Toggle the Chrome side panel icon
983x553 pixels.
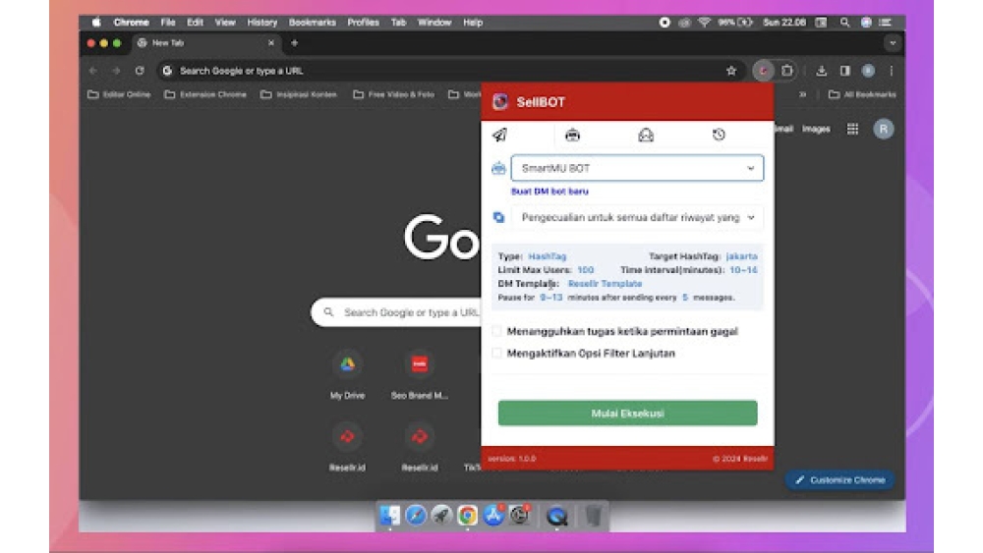(x=845, y=71)
